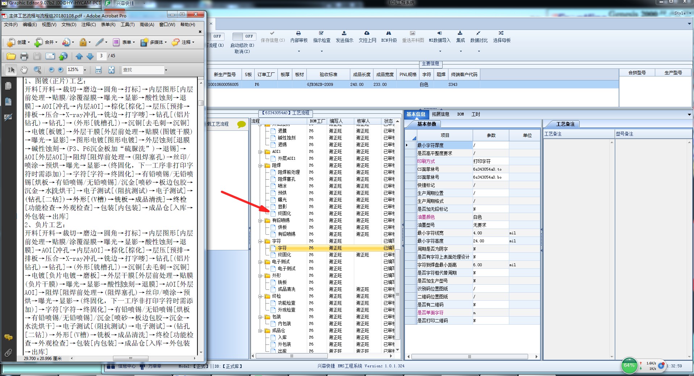
Task: Switch to the BOM tab
Action: click(460, 114)
